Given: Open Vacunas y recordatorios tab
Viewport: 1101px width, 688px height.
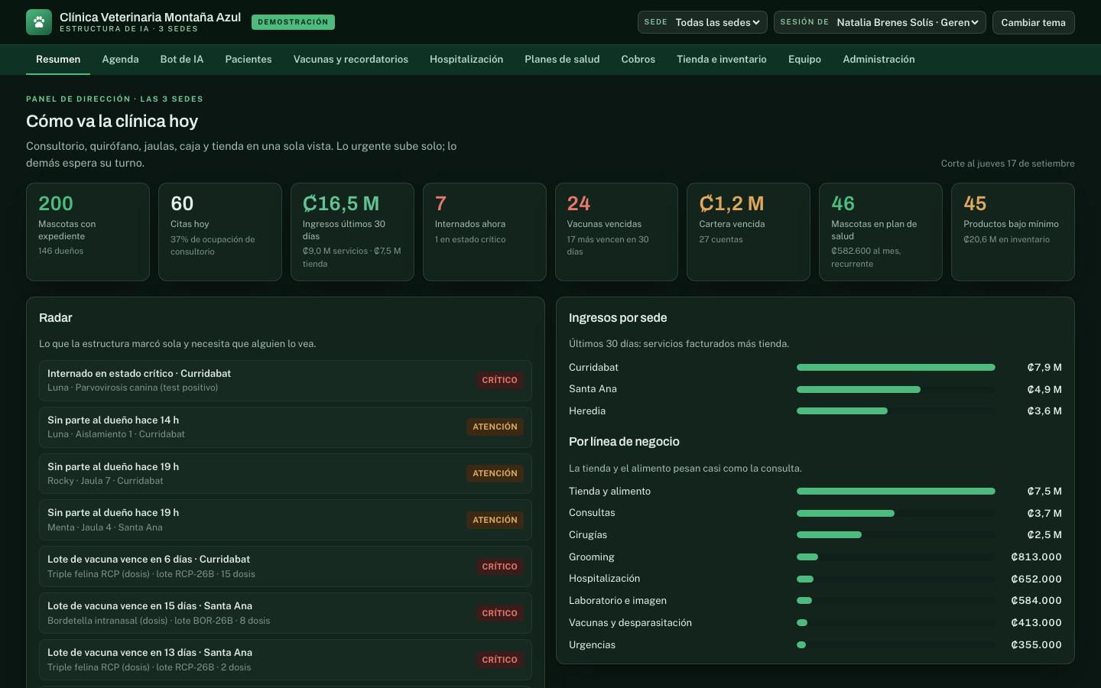Looking at the screenshot, I should pyautogui.click(x=351, y=59).
